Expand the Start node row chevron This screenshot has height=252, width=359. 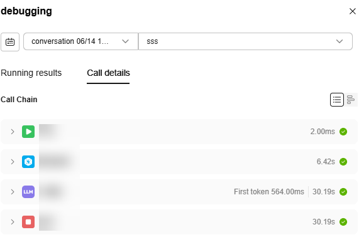13,132
